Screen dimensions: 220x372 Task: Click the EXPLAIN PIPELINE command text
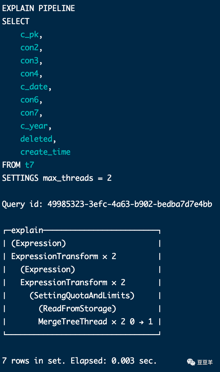tap(39, 8)
